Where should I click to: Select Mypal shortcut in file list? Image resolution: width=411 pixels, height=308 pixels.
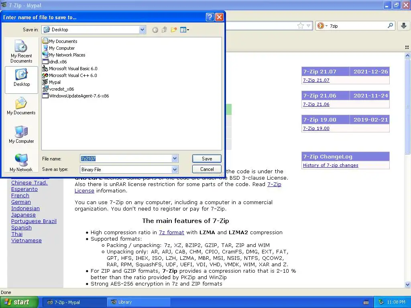point(51,82)
